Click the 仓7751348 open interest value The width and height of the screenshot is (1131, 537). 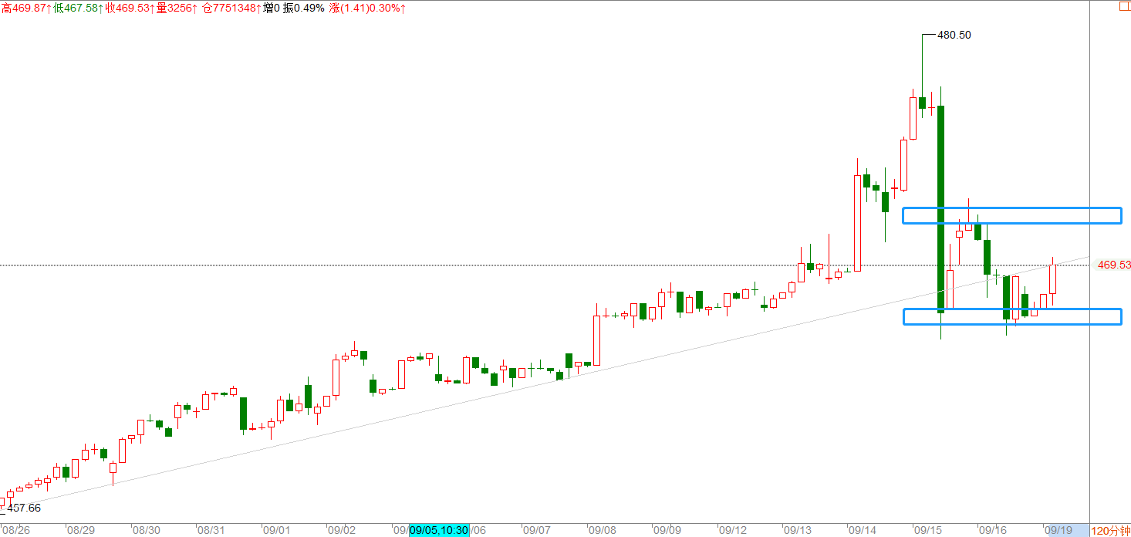[x=230, y=8]
